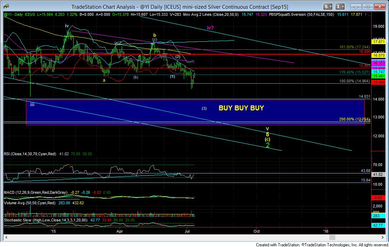Open the S symbol-link dropdown
The width and height of the screenshot is (389, 247).
(x=328, y=6)
